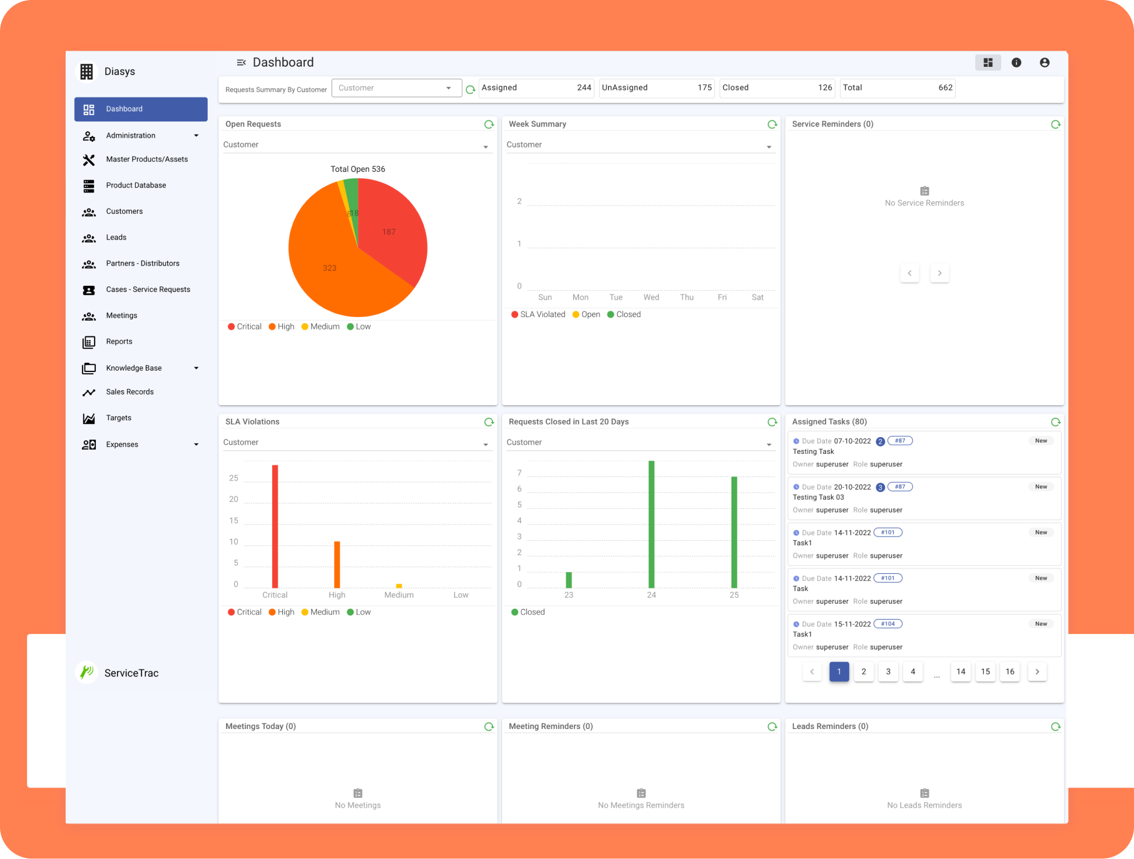The height and width of the screenshot is (859, 1134).
Task: Click the Customers people icon
Action: point(89,212)
